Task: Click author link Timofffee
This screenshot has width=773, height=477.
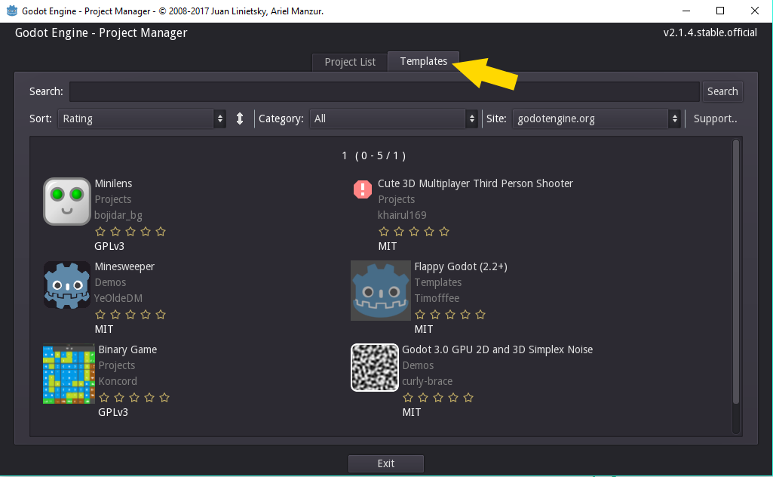Action: coord(437,298)
